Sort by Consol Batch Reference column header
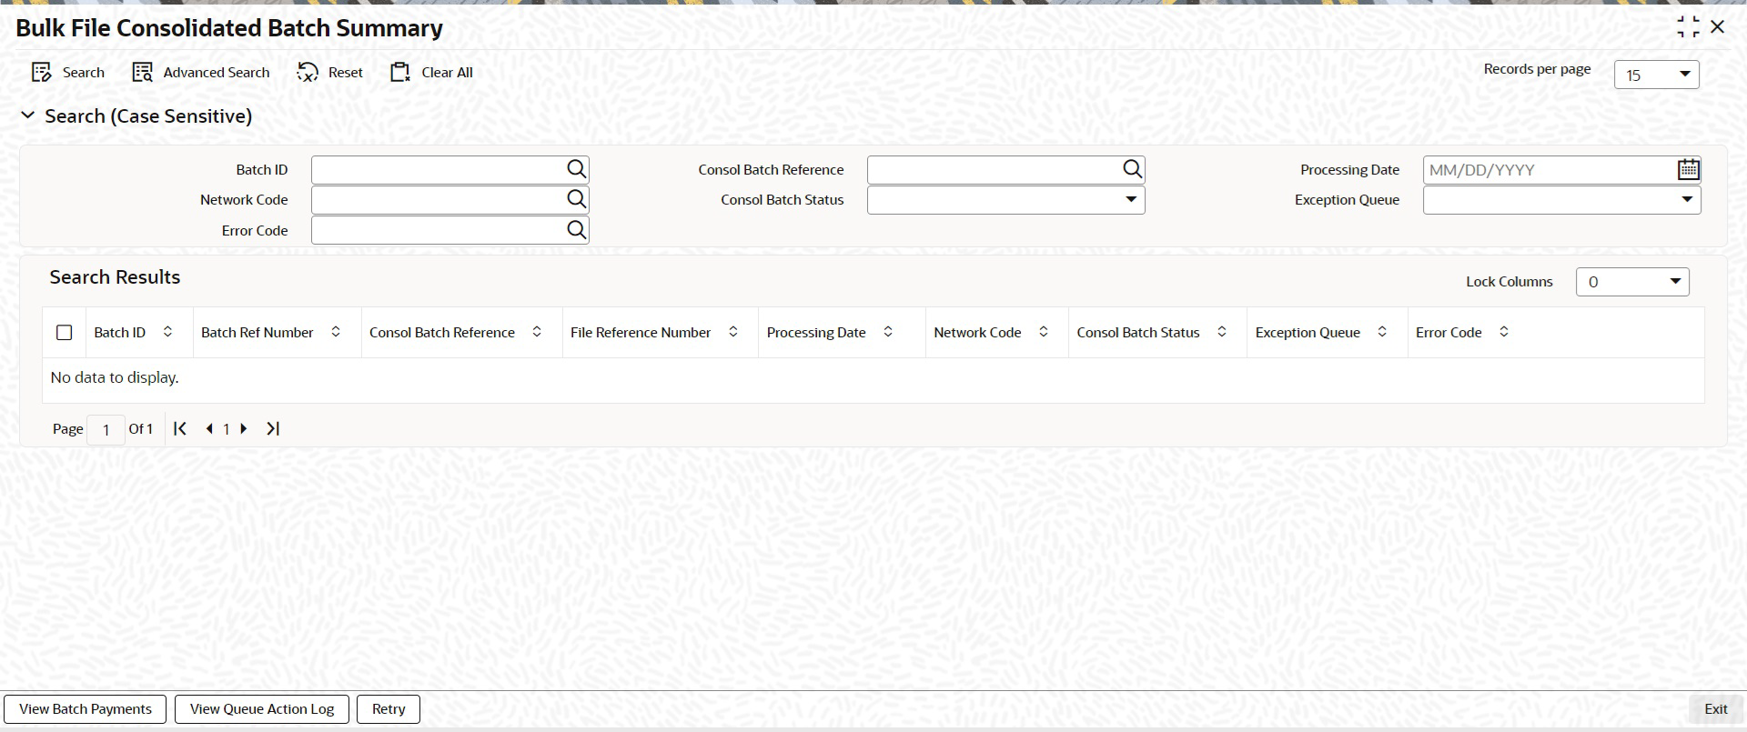Image resolution: width=1747 pixels, height=732 pixels. [537, 332]
